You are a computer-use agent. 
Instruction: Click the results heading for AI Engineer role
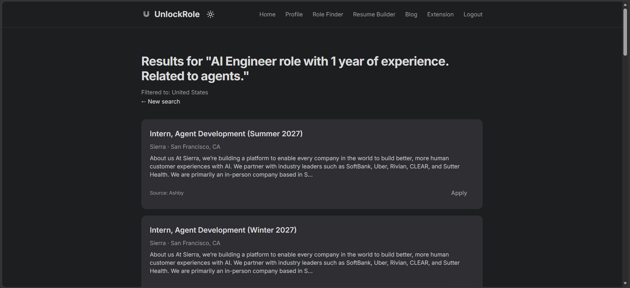pyautogui.click(x=295, y=68)
